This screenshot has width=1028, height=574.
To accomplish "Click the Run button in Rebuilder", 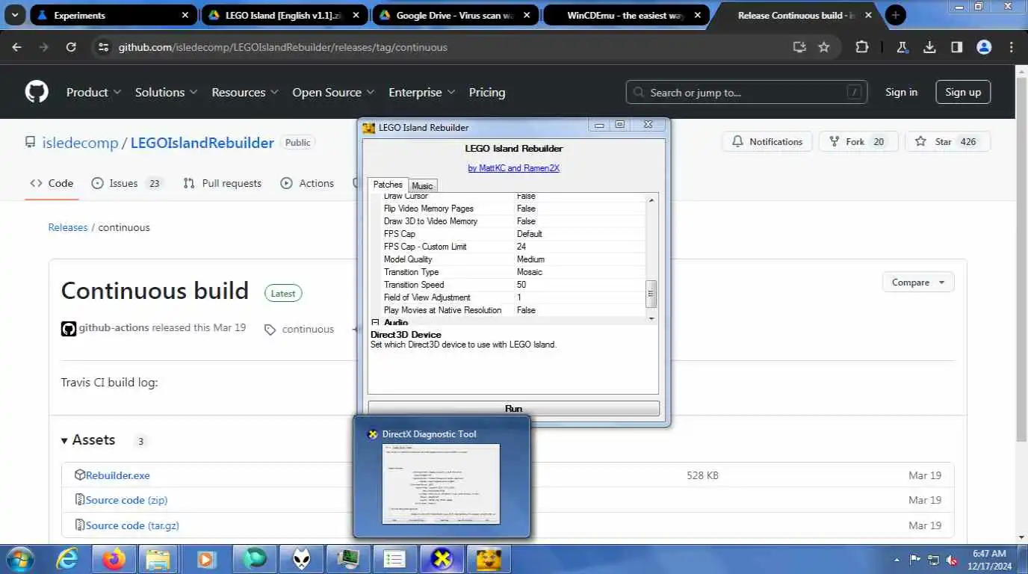I will (x=514, y=408).
